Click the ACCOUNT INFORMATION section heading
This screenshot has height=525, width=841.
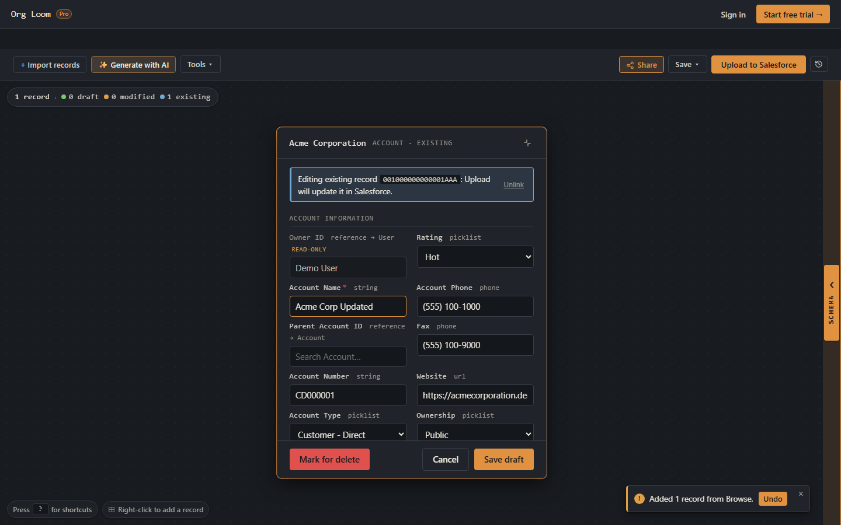pos(331,218)
